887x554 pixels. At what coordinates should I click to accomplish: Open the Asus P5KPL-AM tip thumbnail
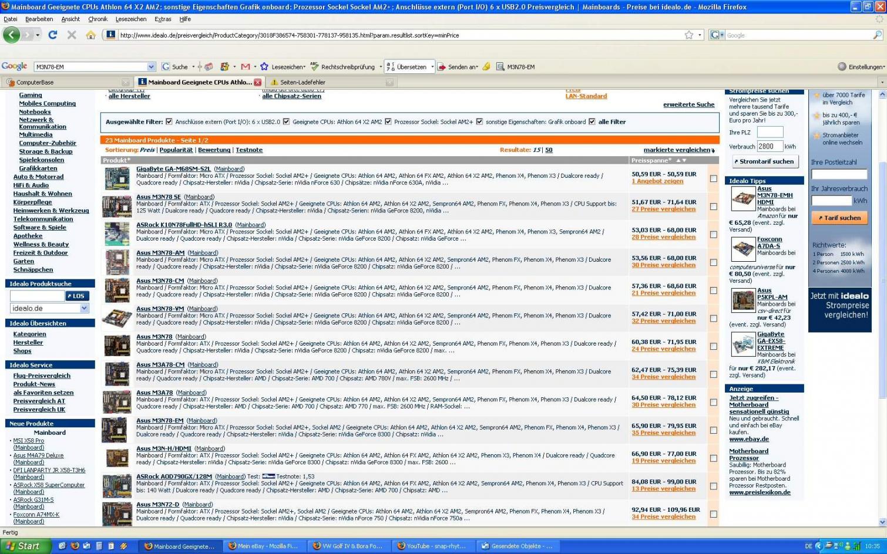[742, 300]
